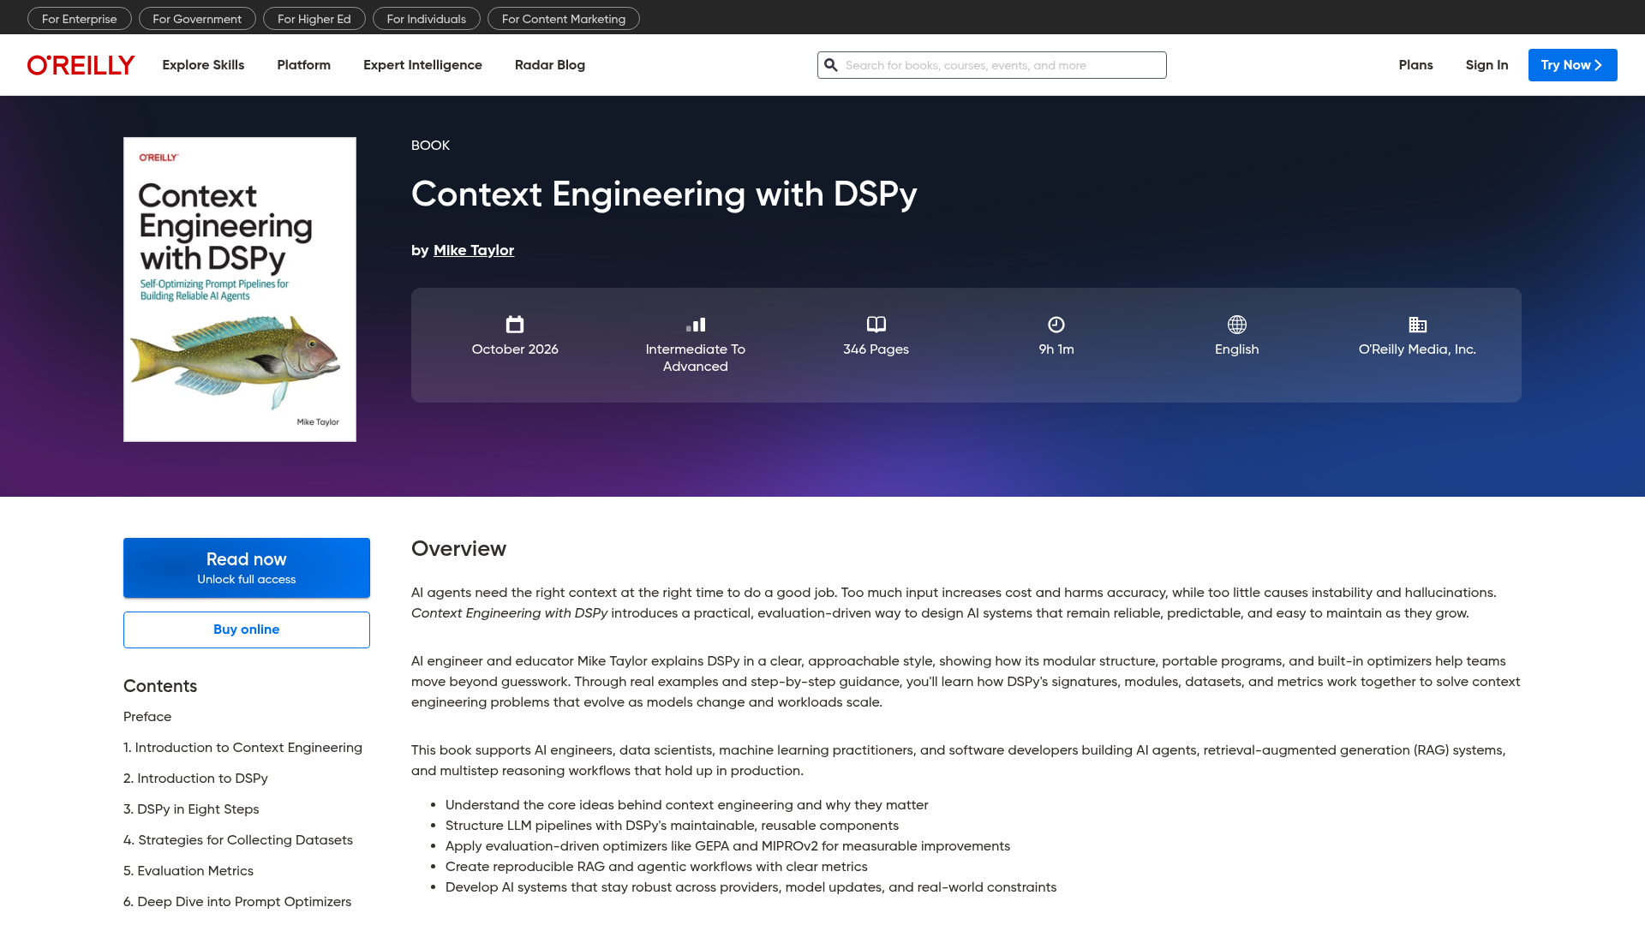Select the For Content Marketing pill

pyautogui.click(x=564, y=19)
